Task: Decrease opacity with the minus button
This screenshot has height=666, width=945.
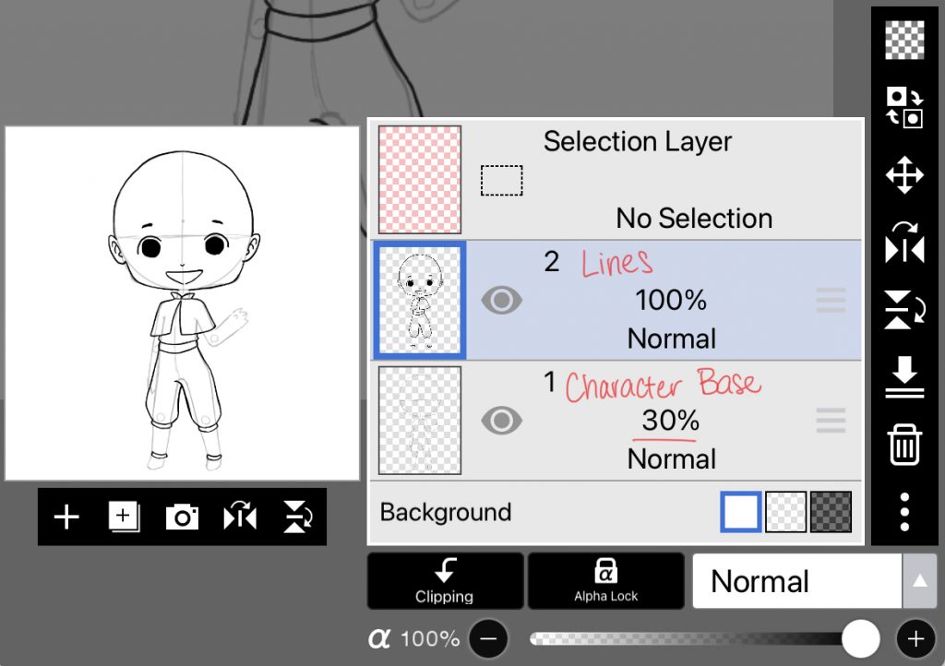Action: click(x=489, y=638)
